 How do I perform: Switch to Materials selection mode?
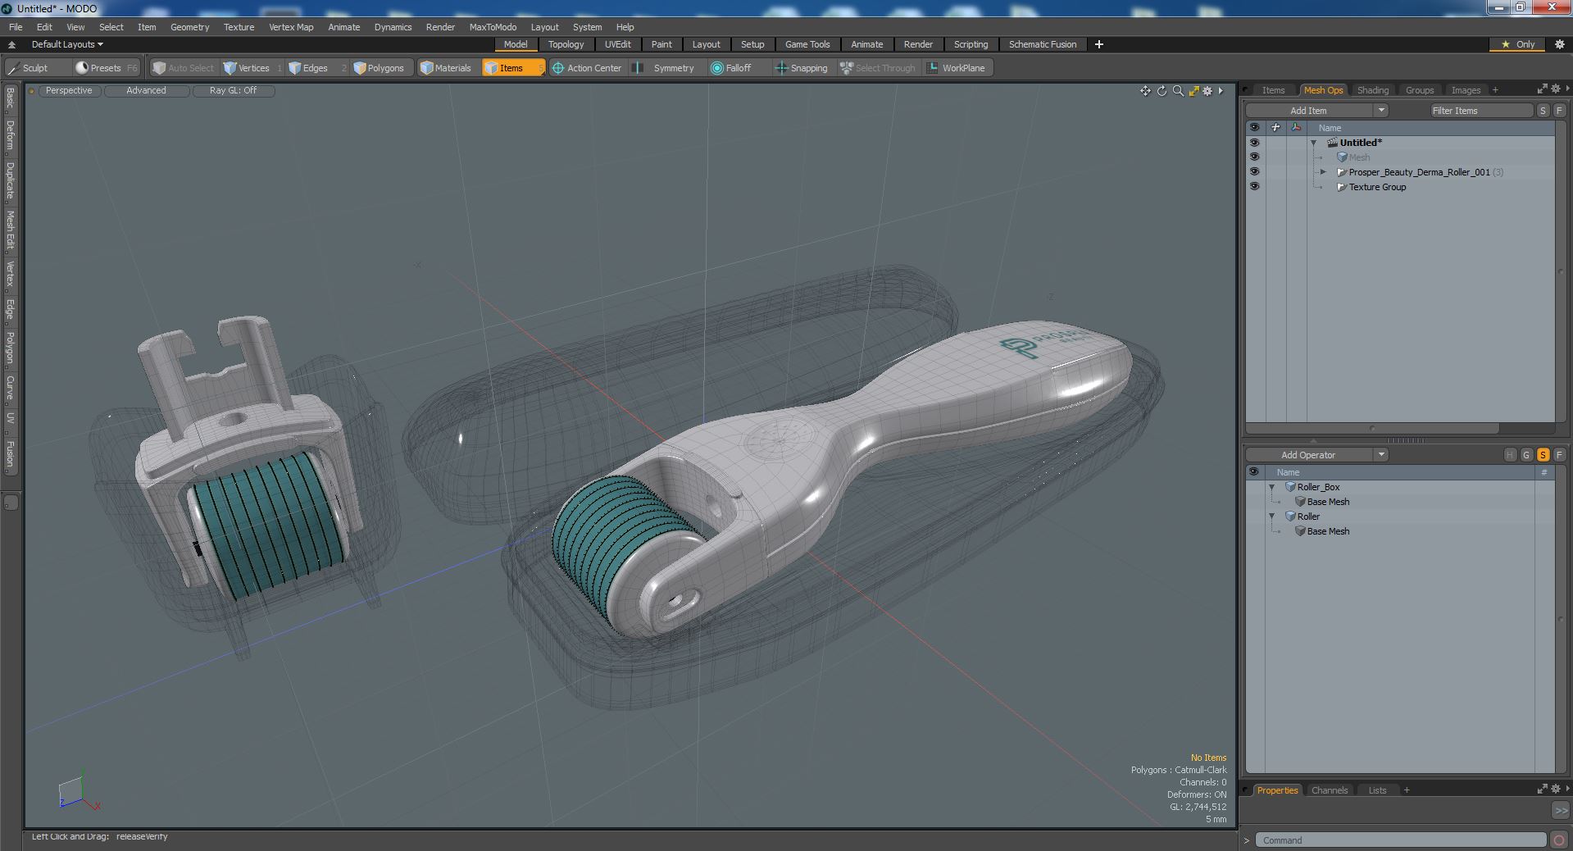(446, 68)
